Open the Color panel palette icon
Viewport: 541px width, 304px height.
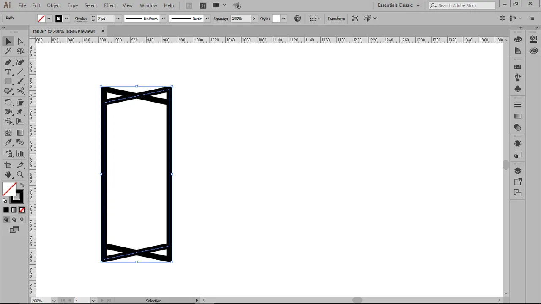pyautogui.click(x=518, y=39)
